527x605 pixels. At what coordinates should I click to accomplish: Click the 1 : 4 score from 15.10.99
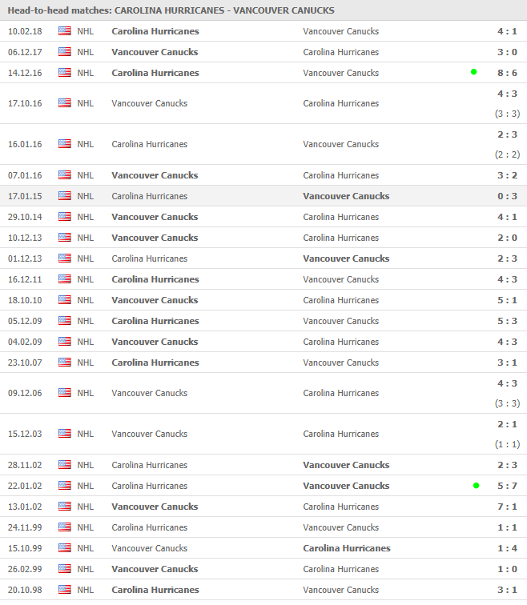pos(507,549)
